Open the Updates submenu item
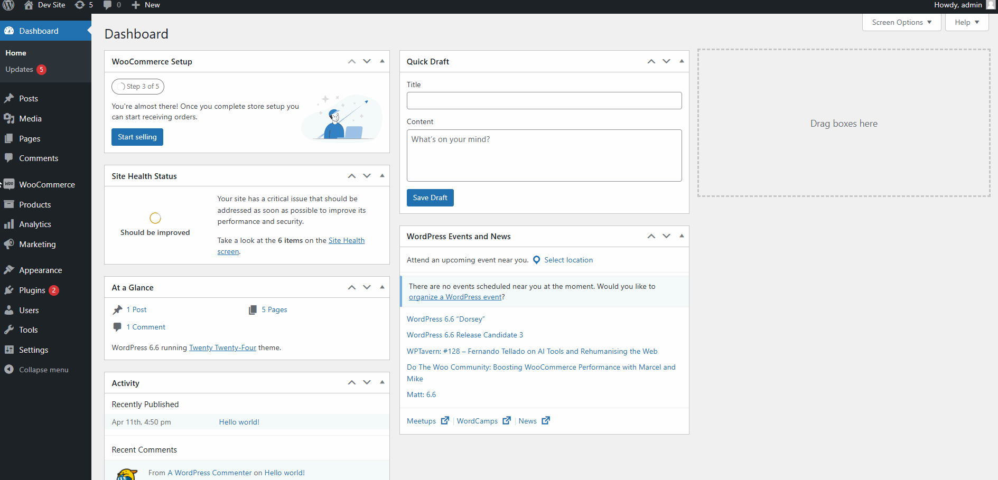The image size is (998, 480). click(x=20, y=70)
